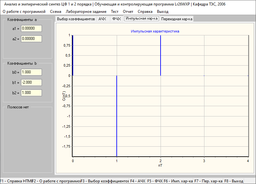The image size is (256, 184).
Task: Select the 'Импульсная хар-ка' tab
Action: (142, 19)
